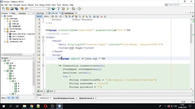Close the tambah.jsp editor tab

(x=76, y=13)
